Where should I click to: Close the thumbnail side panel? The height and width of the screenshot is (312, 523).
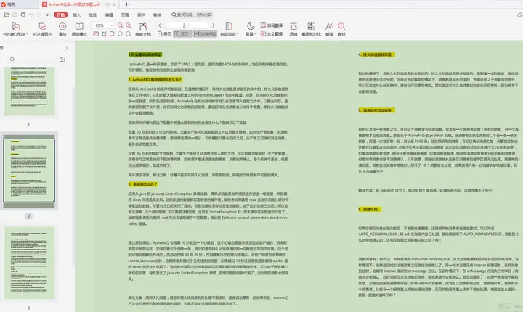(x=67, y=48)
